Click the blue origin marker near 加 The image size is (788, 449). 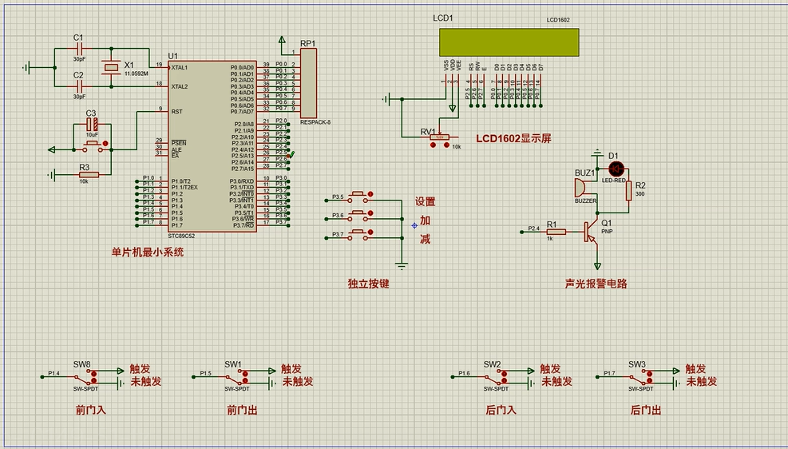pyautogui.click(x=414, y=226)
